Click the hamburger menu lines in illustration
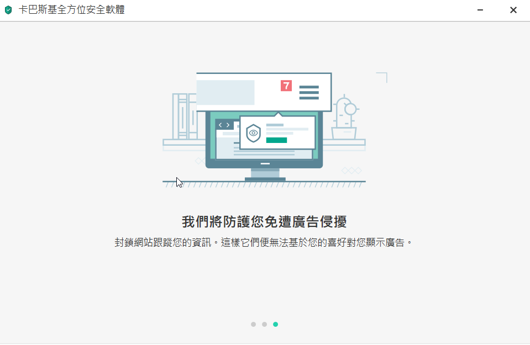Viewport: 530px width, 345px height. pyautogui.click(x=309, y=93)
